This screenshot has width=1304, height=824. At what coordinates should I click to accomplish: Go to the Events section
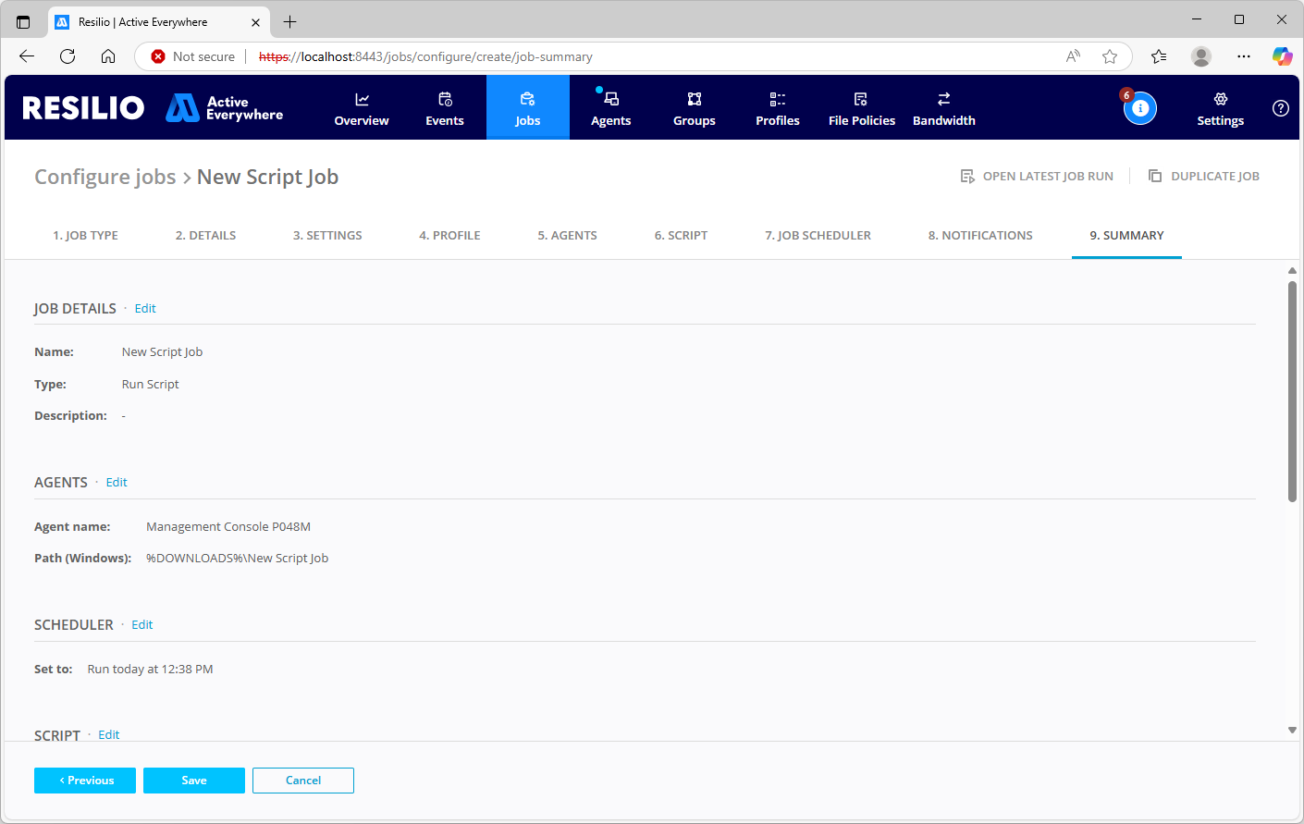point(445,108)
